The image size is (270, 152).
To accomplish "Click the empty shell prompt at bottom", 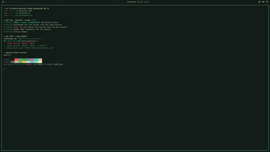I will point(4,69).
